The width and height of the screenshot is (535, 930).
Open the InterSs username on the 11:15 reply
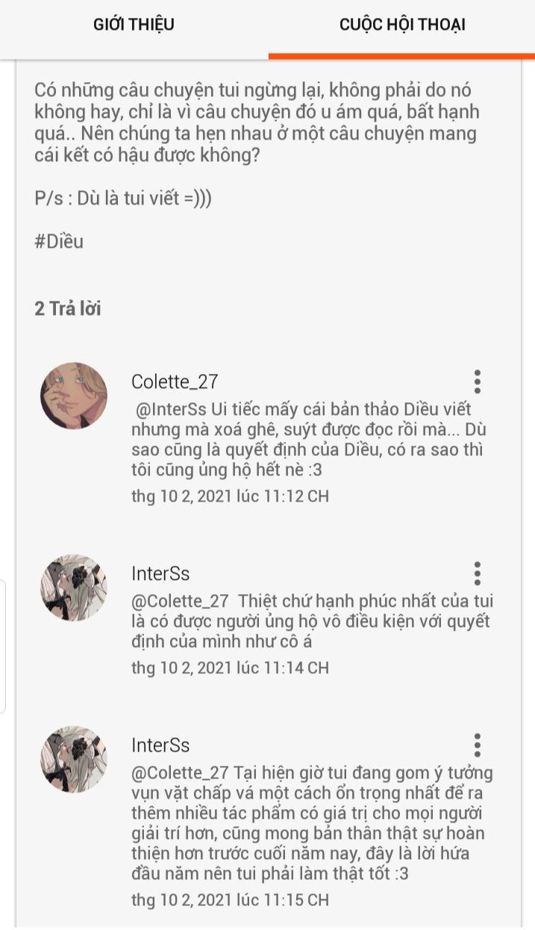click(x=160, y=746)
